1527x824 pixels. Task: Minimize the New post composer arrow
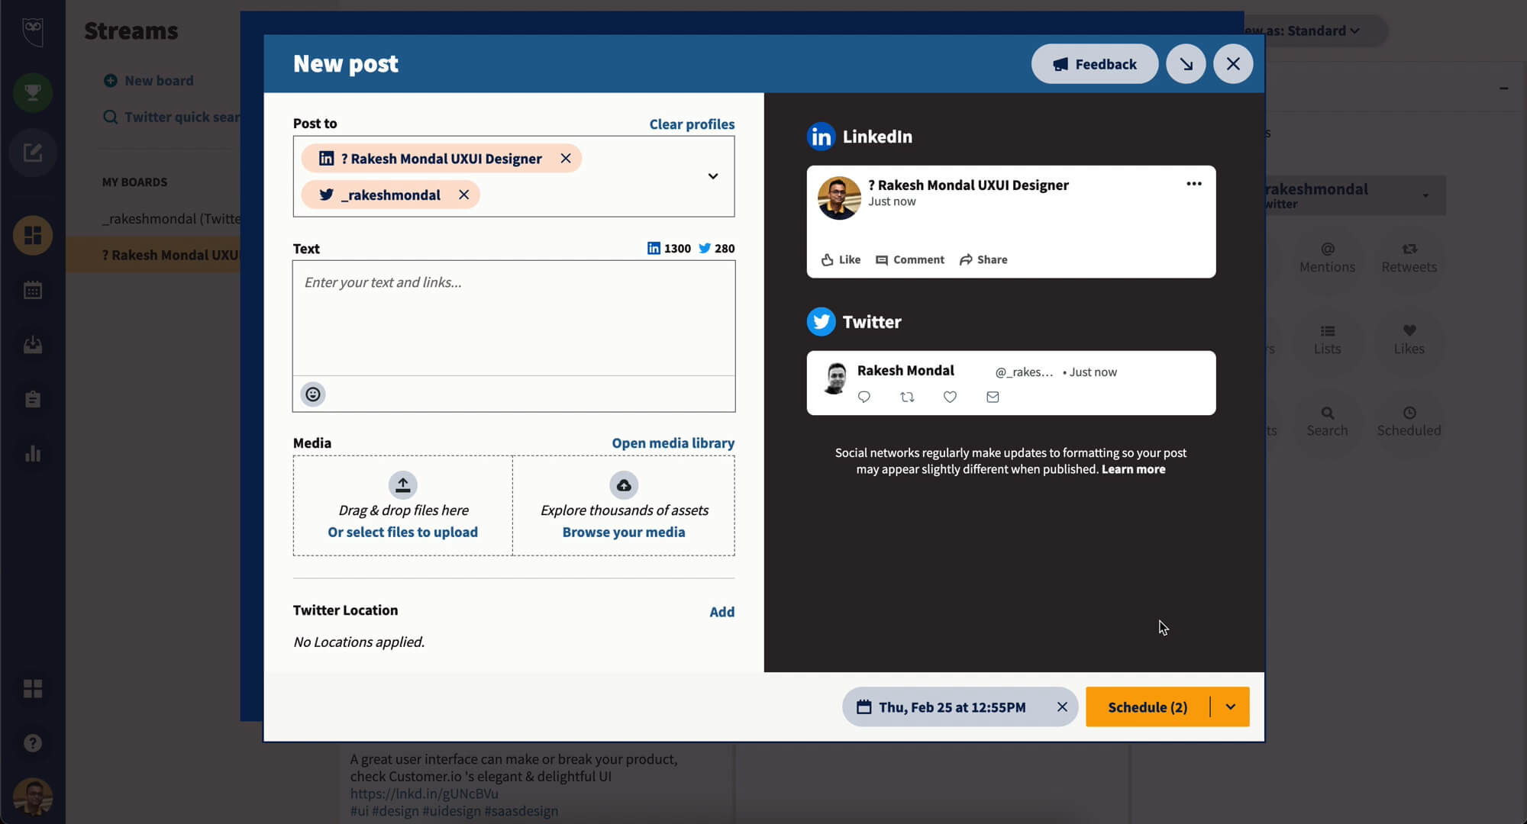(1186, 64)
